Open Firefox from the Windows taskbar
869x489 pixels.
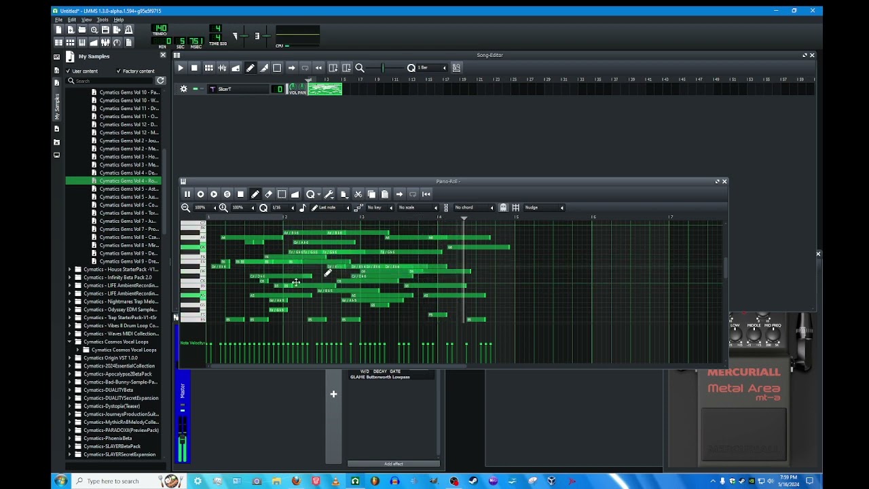(296, 481)
